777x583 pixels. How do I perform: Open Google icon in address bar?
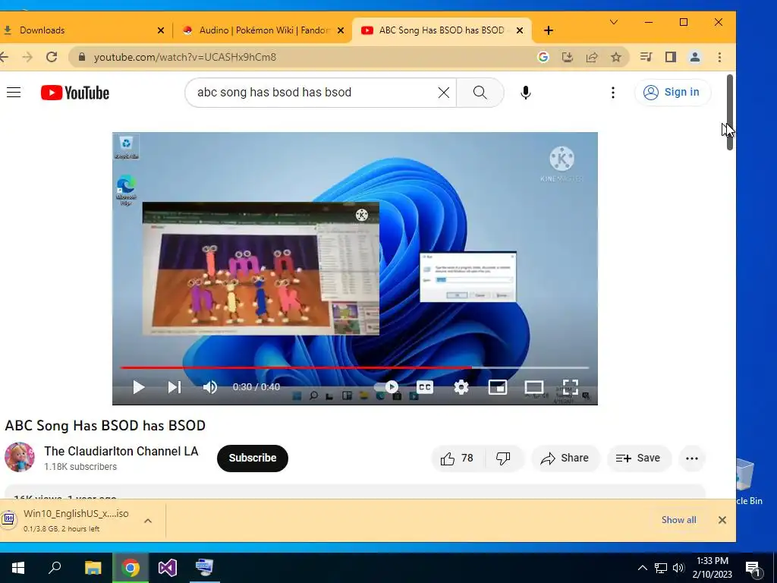543,57
